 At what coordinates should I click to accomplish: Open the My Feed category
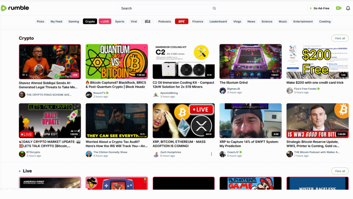pos(56,22)
